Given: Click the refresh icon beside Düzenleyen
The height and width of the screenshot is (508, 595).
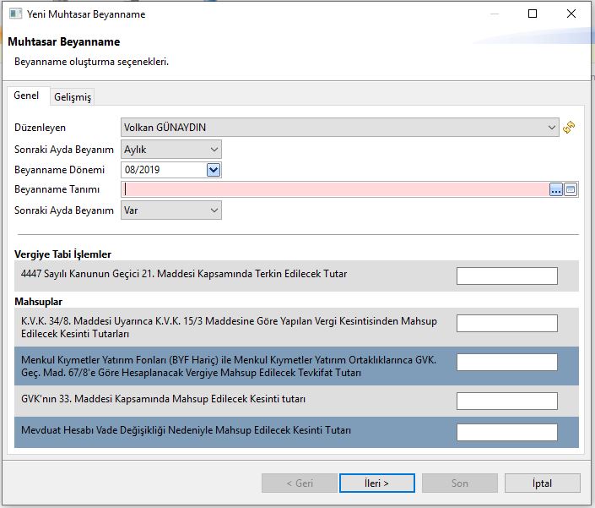Looking at the screenshot, I should 569,128.
